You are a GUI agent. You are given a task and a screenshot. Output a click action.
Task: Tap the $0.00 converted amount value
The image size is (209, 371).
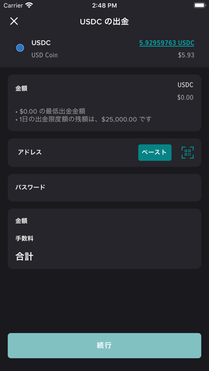(185, 98)
